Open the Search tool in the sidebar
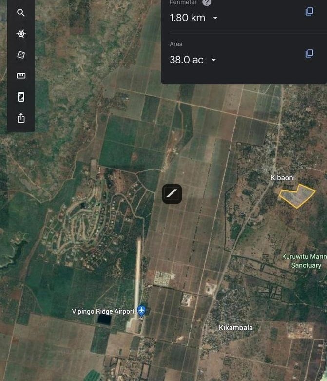This screenshot has height=381, width=327. [21, 13]
